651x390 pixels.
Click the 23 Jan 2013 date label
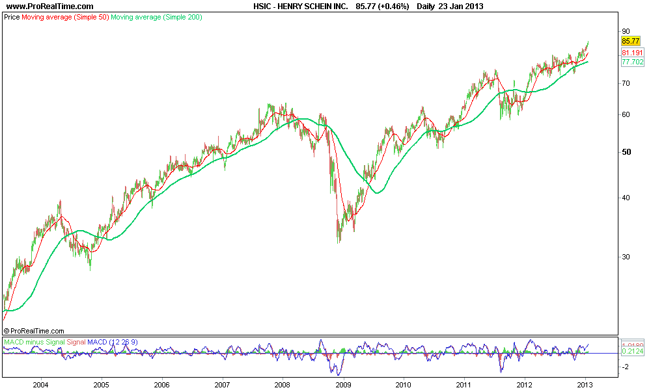coord(461,6)
